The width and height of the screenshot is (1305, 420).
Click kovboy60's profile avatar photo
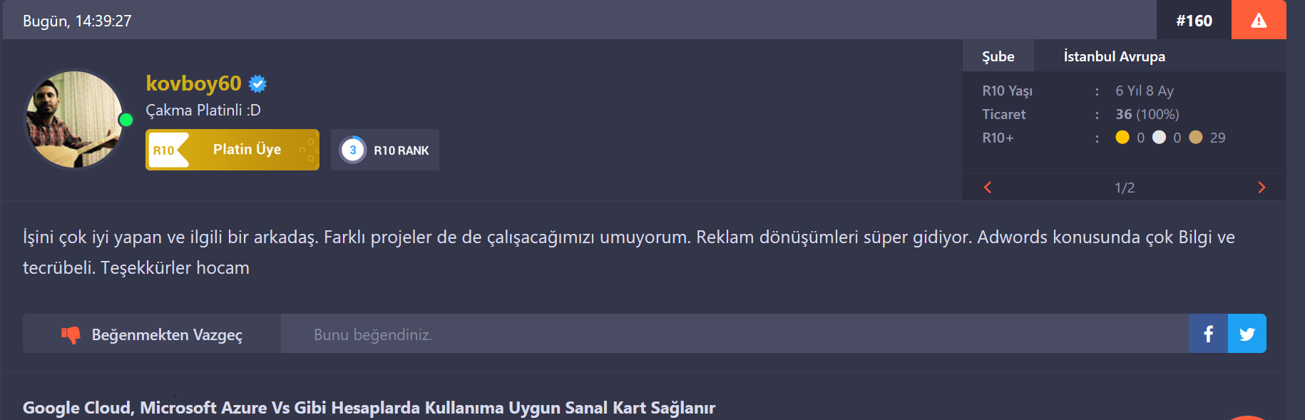coord(74,119)
